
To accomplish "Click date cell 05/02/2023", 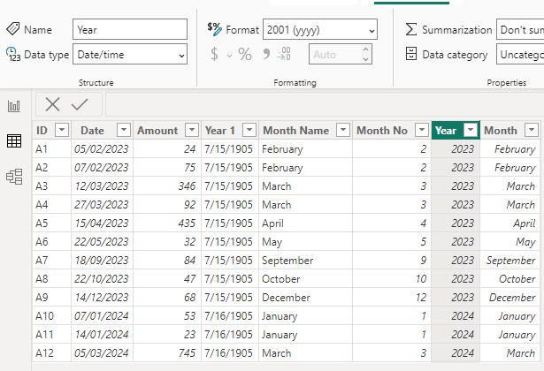I will point(102,149).
